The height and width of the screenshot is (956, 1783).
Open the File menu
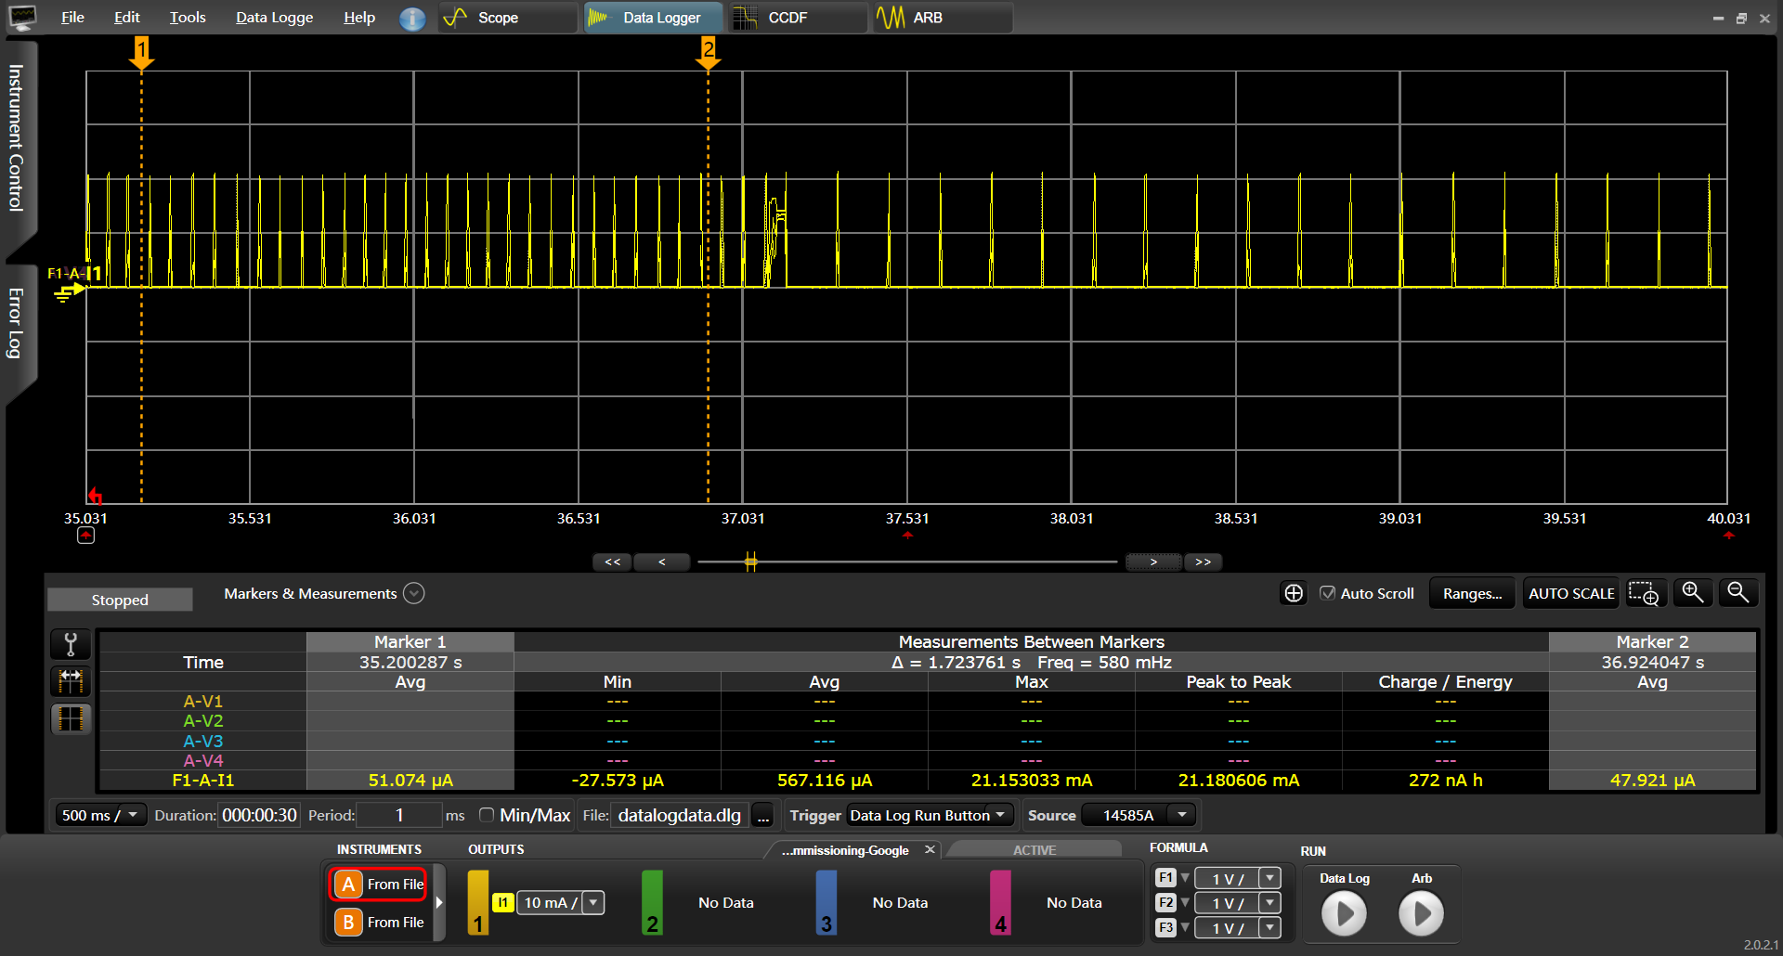point(72,18)
